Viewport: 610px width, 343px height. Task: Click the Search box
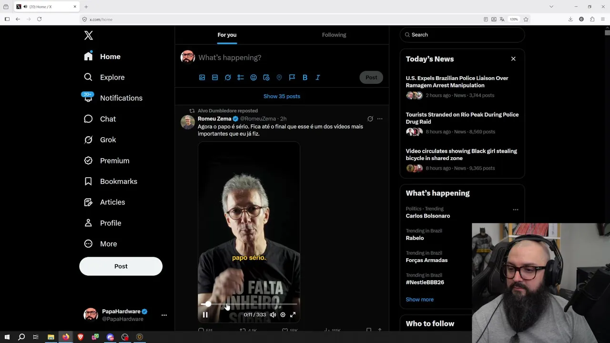[462, 35]
